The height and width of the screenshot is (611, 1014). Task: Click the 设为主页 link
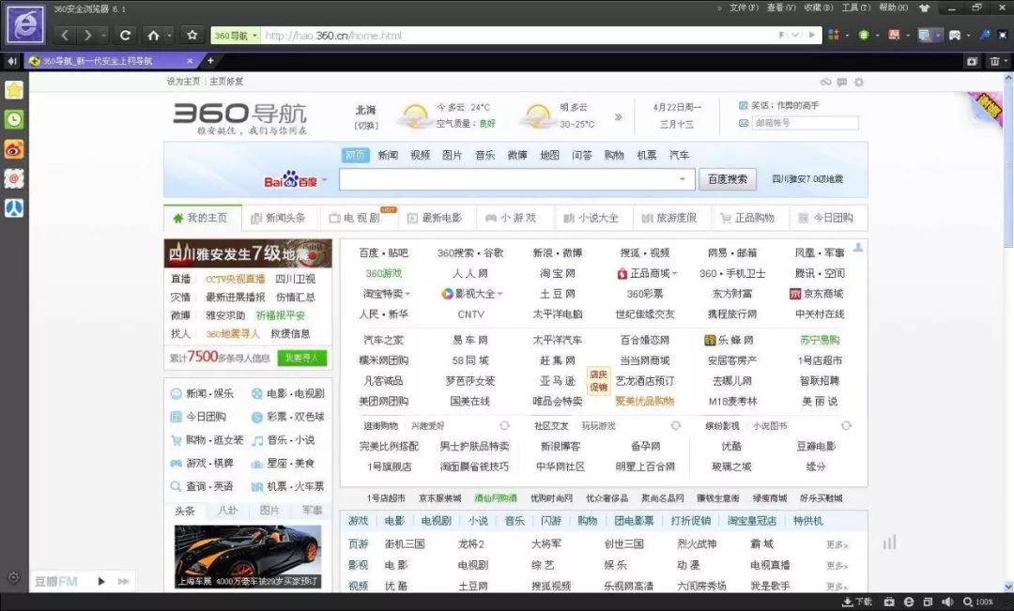click(183, 82)
